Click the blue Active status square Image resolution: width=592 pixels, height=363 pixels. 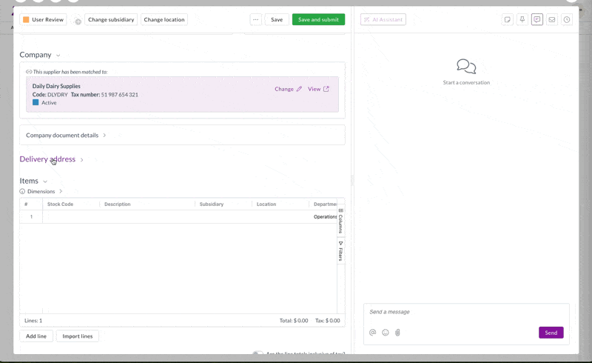(36, 102)
